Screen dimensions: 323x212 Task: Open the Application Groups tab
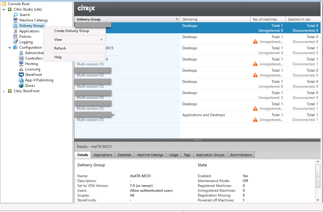click(210, 155)
